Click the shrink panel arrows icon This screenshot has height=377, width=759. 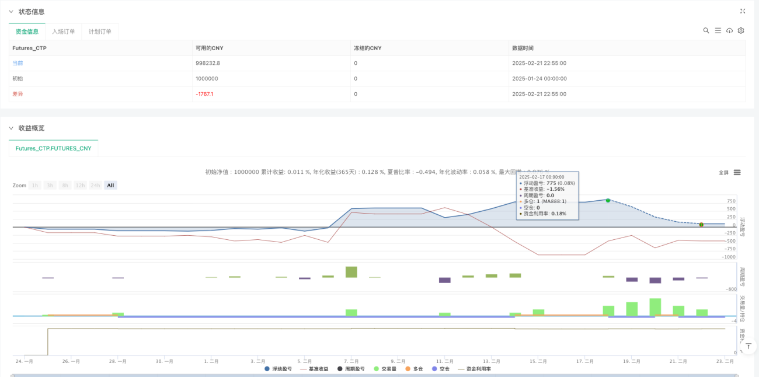click(743, 11)
